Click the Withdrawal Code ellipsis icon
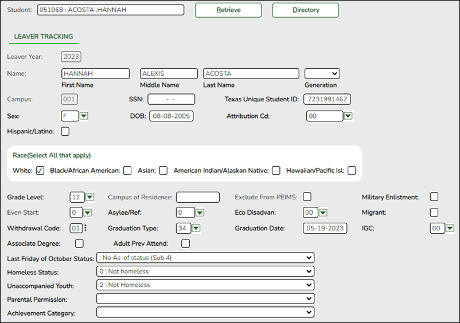Screen dimensions: 460x323 [85, 228]
